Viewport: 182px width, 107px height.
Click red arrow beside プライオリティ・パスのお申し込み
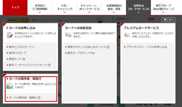point(125,47)
